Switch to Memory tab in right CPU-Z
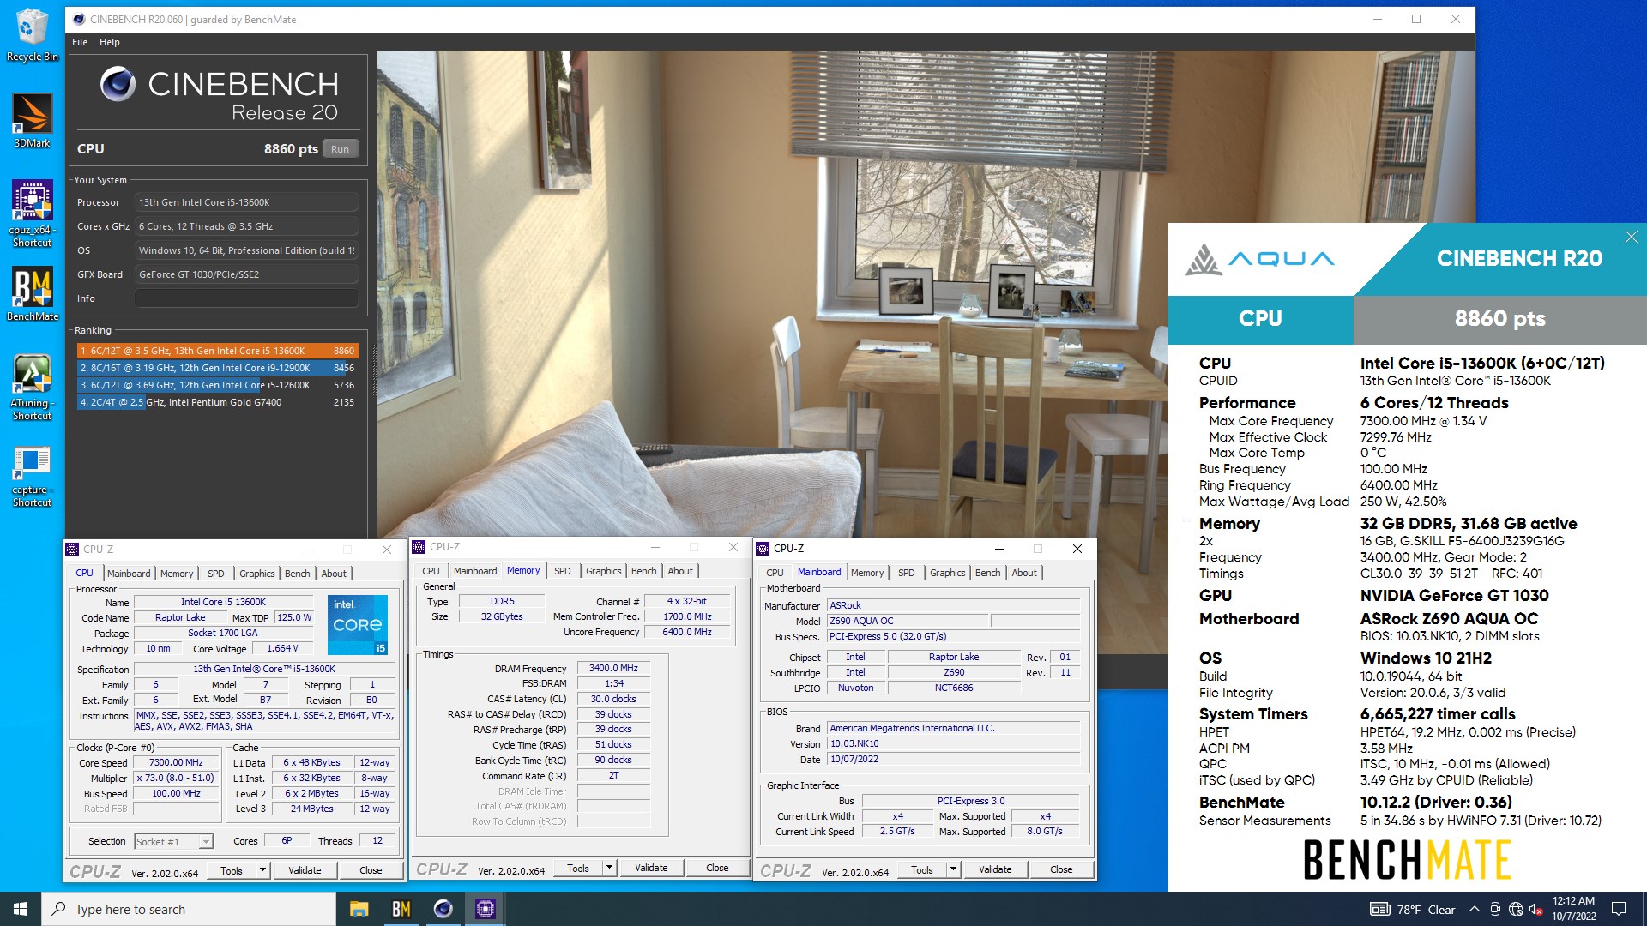This screenshot has width=1647, height=926. tap(867, 573)
